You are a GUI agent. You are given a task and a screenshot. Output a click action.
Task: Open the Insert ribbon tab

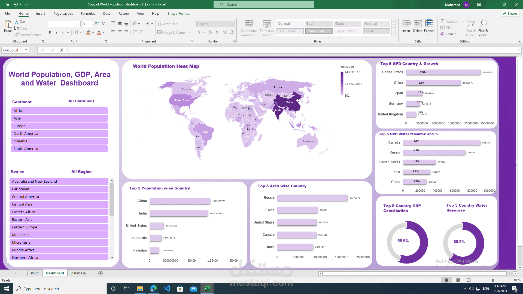click(x=41, y=14)
